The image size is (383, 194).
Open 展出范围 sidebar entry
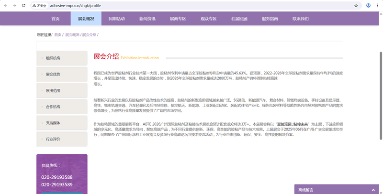pos(53,91)
